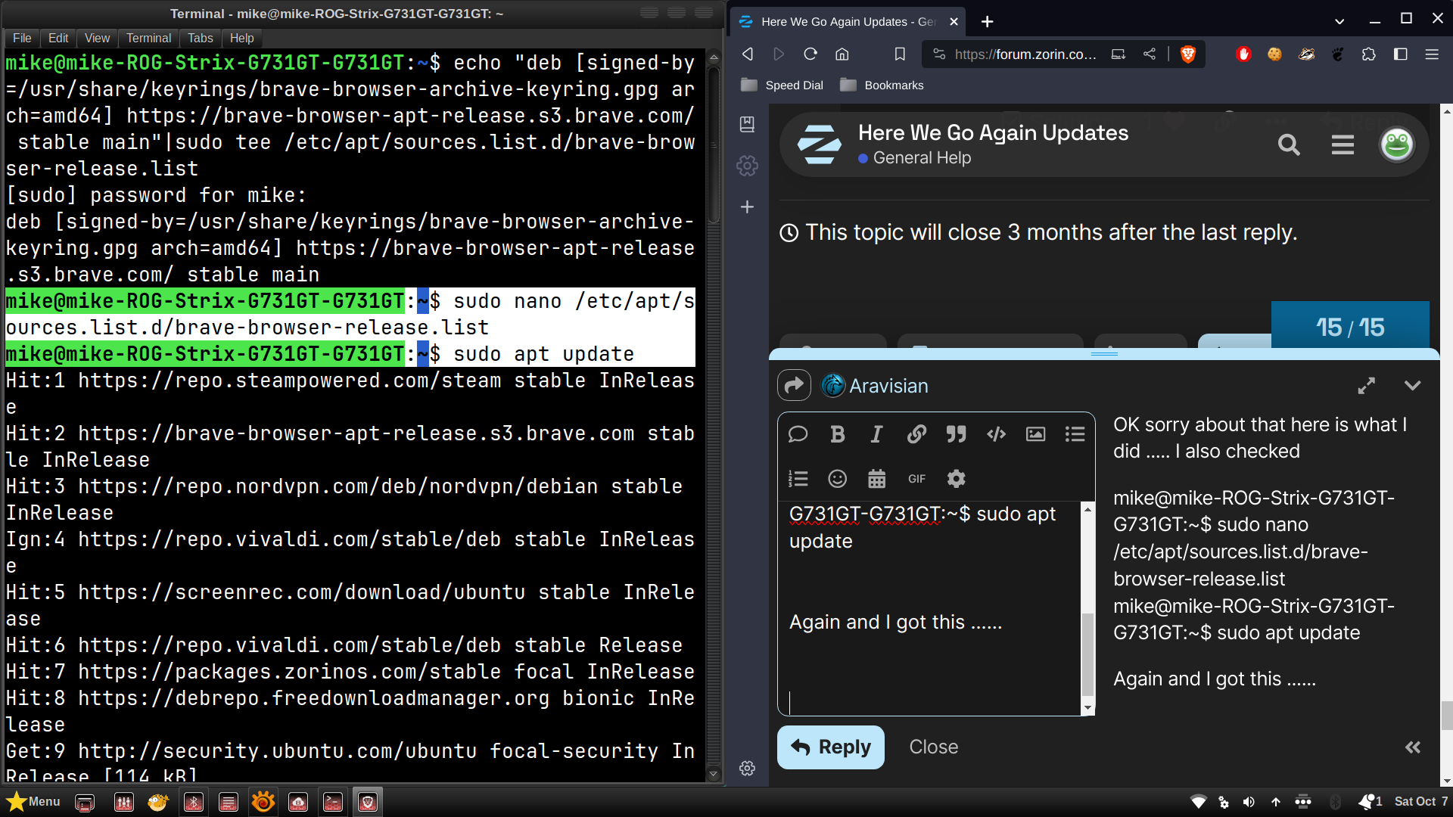The image size is (1453, 817).
Task: Insert a hyperlink in the reply
Action: (x=916, y=434)
